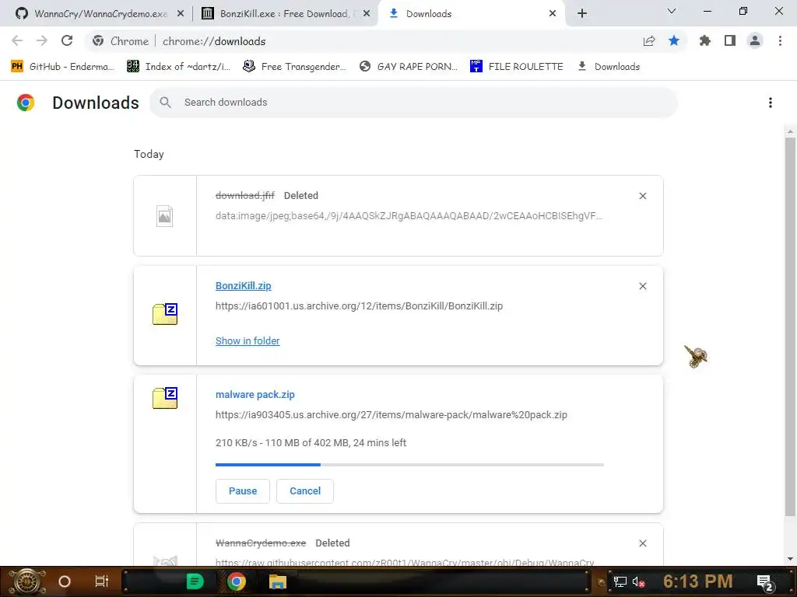Click the 6:13 PM taskbar clock
The image size is (797, 597).
[x=697, y=581]
